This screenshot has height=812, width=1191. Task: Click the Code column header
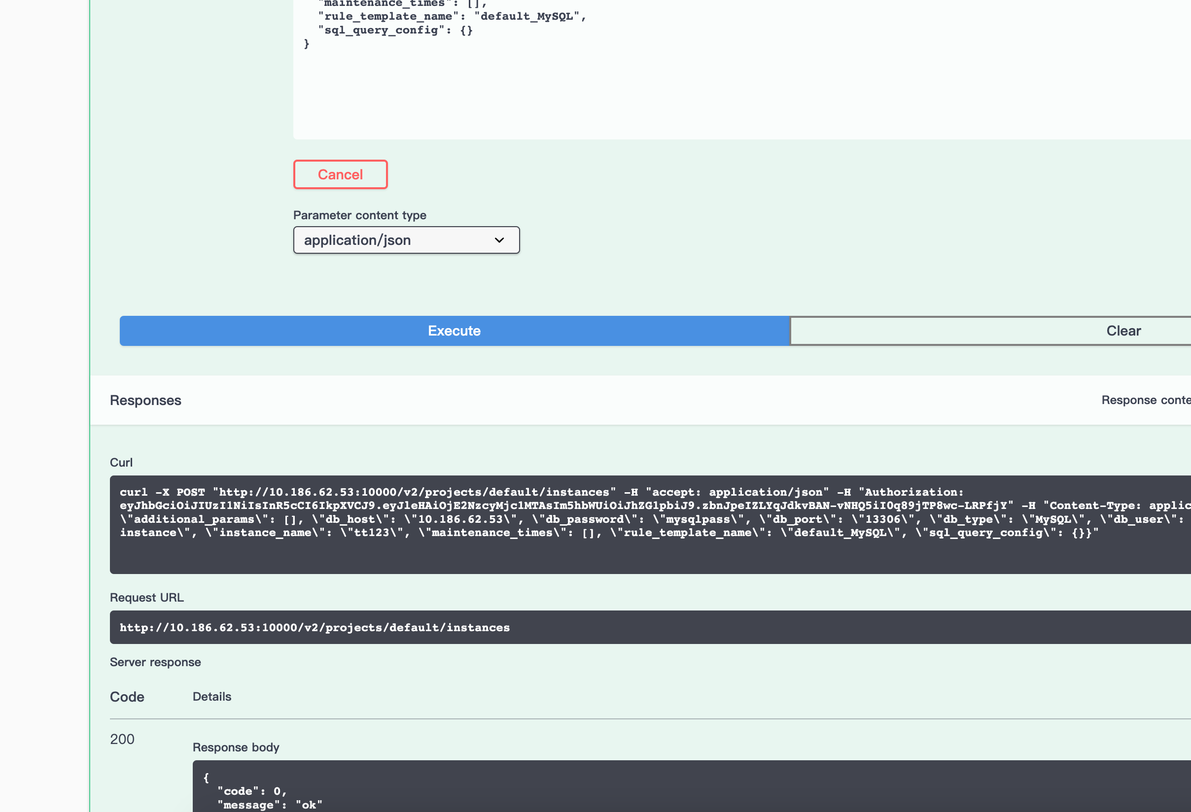point(126,697)
